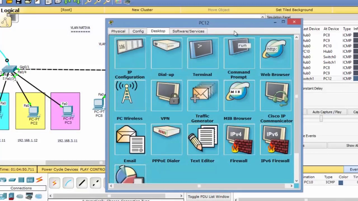Screen dimensions: 358x201
Task: Click the [Root] navigation button
Action: pyautogui.click(x=66, y=10)
